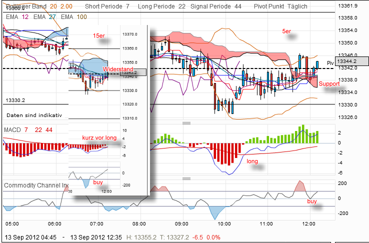Click the 08:00 time axis label
The width and height of the screenshot is (369, 243).
(x=139, y=223)
